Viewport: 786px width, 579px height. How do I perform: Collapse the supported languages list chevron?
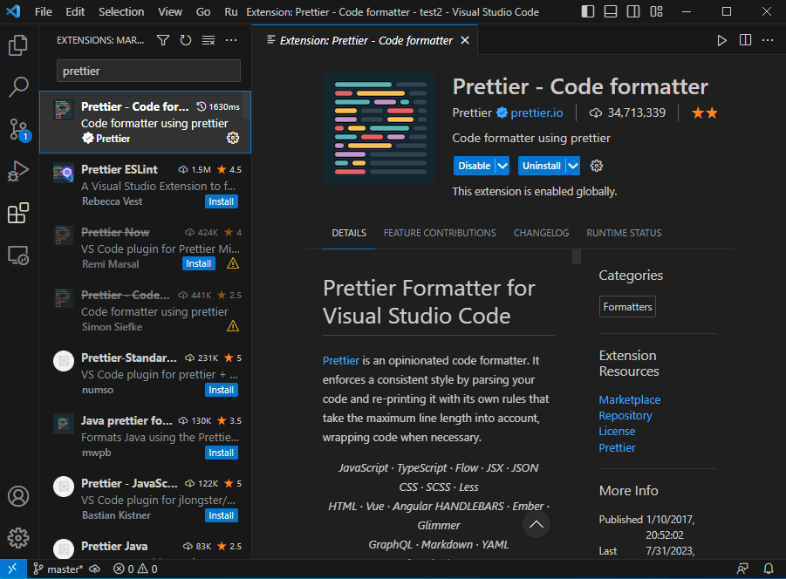[537, 524]
